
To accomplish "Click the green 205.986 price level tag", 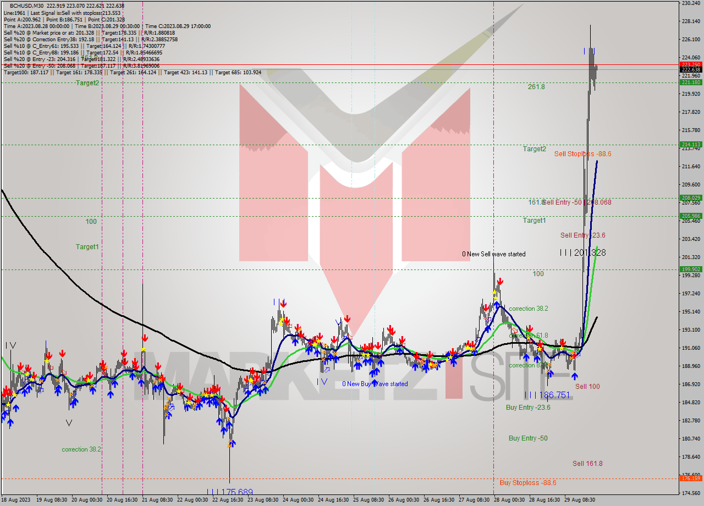I will 691,216.
